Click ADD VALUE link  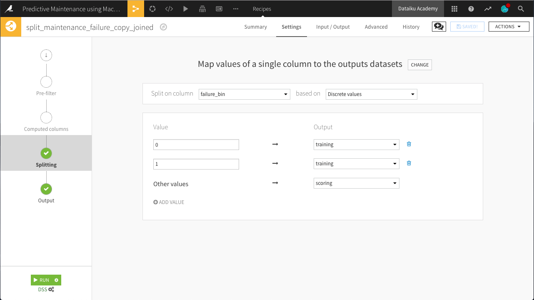(169, 202)
